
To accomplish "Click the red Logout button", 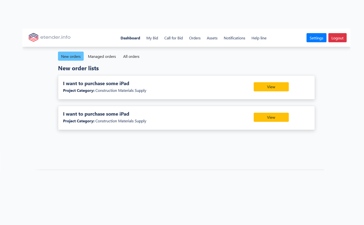I will click(337, 38).
